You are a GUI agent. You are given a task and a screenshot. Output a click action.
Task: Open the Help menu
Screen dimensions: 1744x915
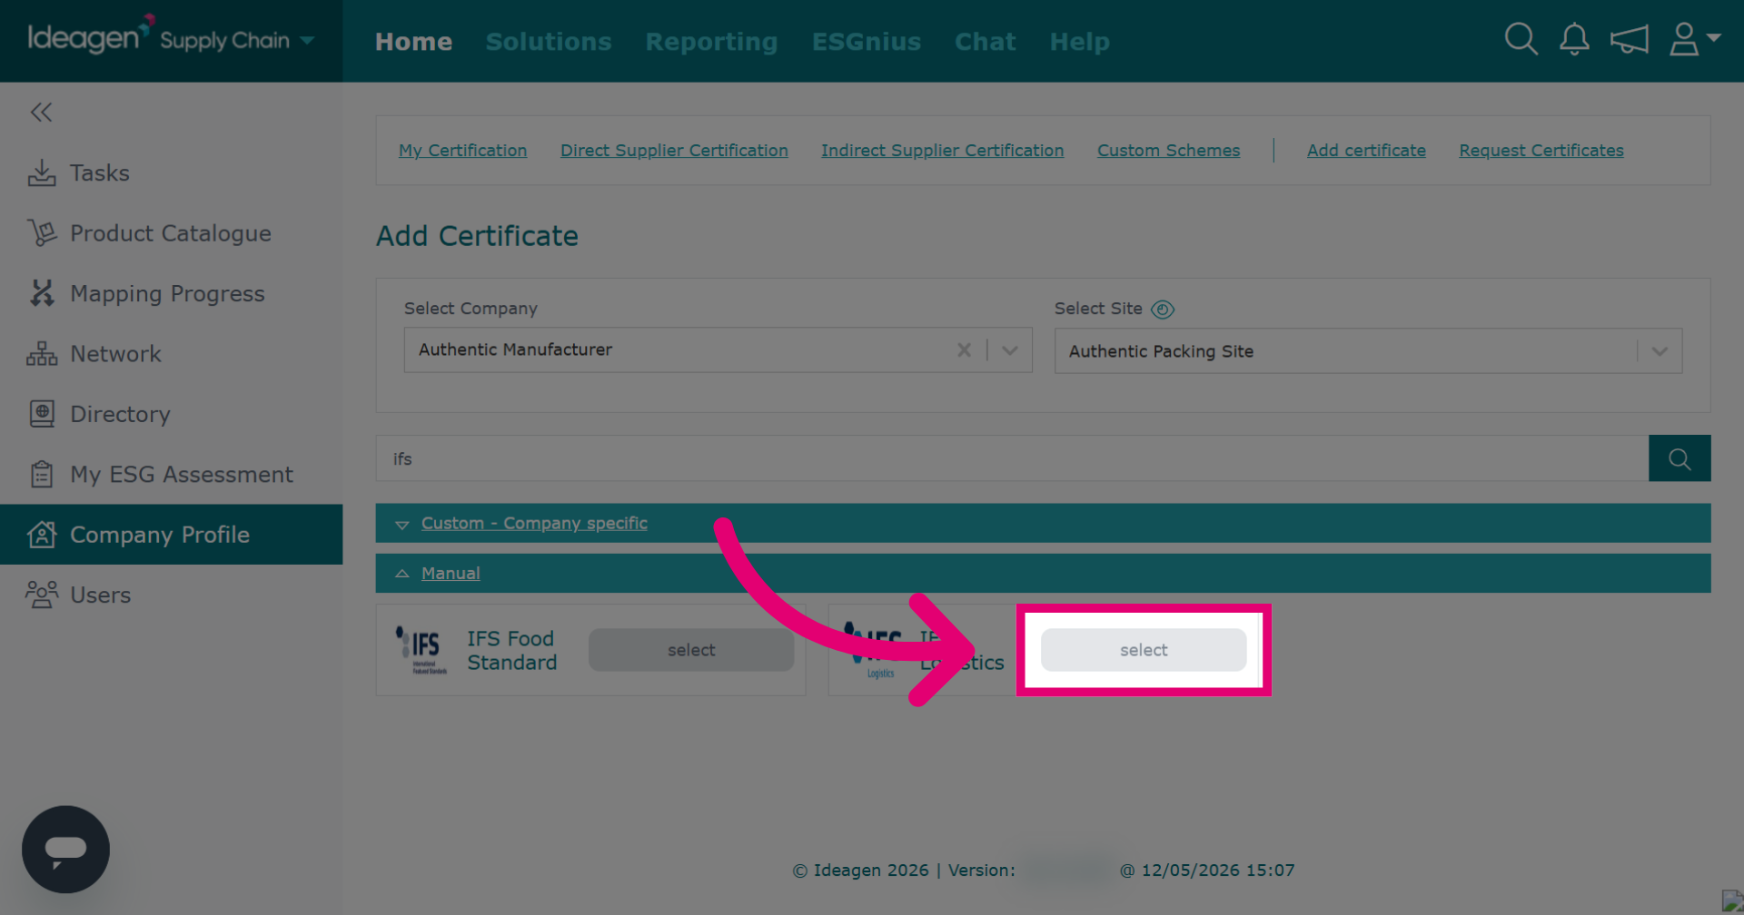pyautogui.click(x=1079, y=42)
